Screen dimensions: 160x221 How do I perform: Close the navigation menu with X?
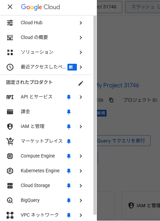pos(10,7)
